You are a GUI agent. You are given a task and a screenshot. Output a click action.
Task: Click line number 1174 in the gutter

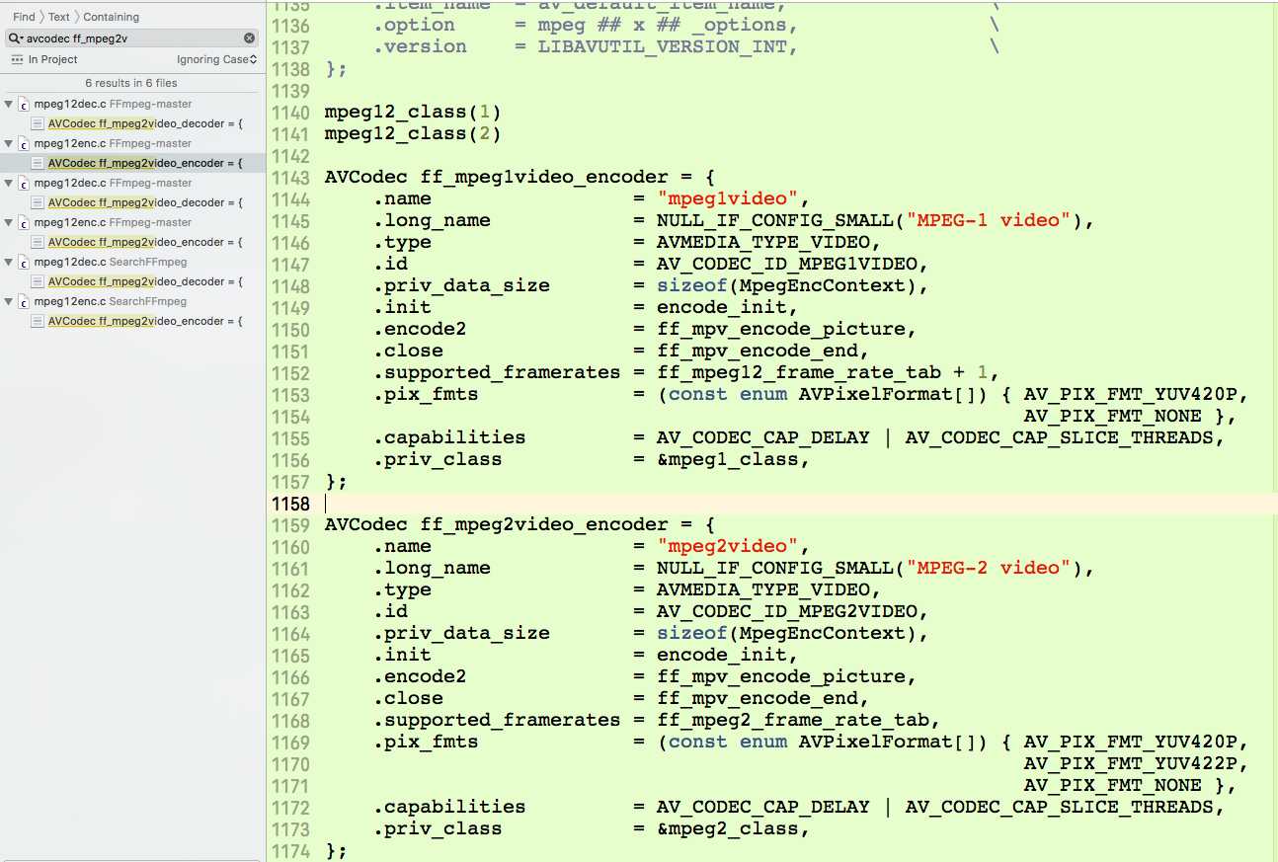pyautogui.click(x=289, y=851)
